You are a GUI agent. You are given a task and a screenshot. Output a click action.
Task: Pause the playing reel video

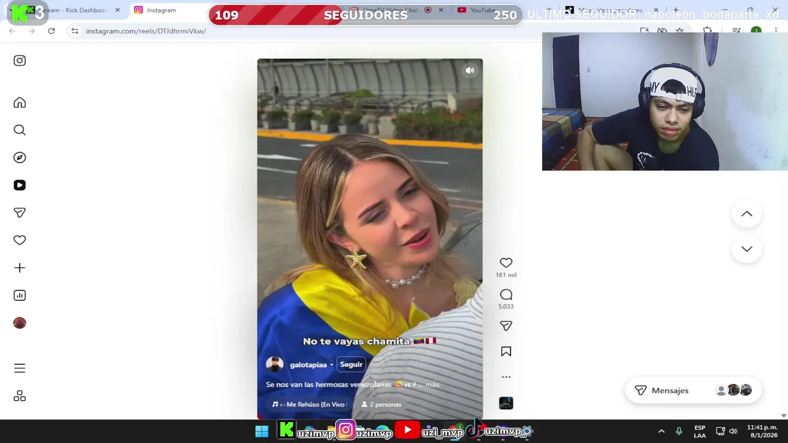[x=369, y=239]
